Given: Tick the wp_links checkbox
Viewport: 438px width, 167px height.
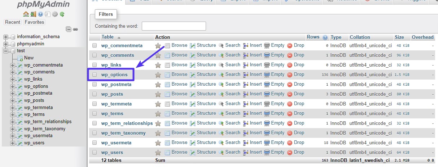Looking at the screenshot, I should [95, 65].
